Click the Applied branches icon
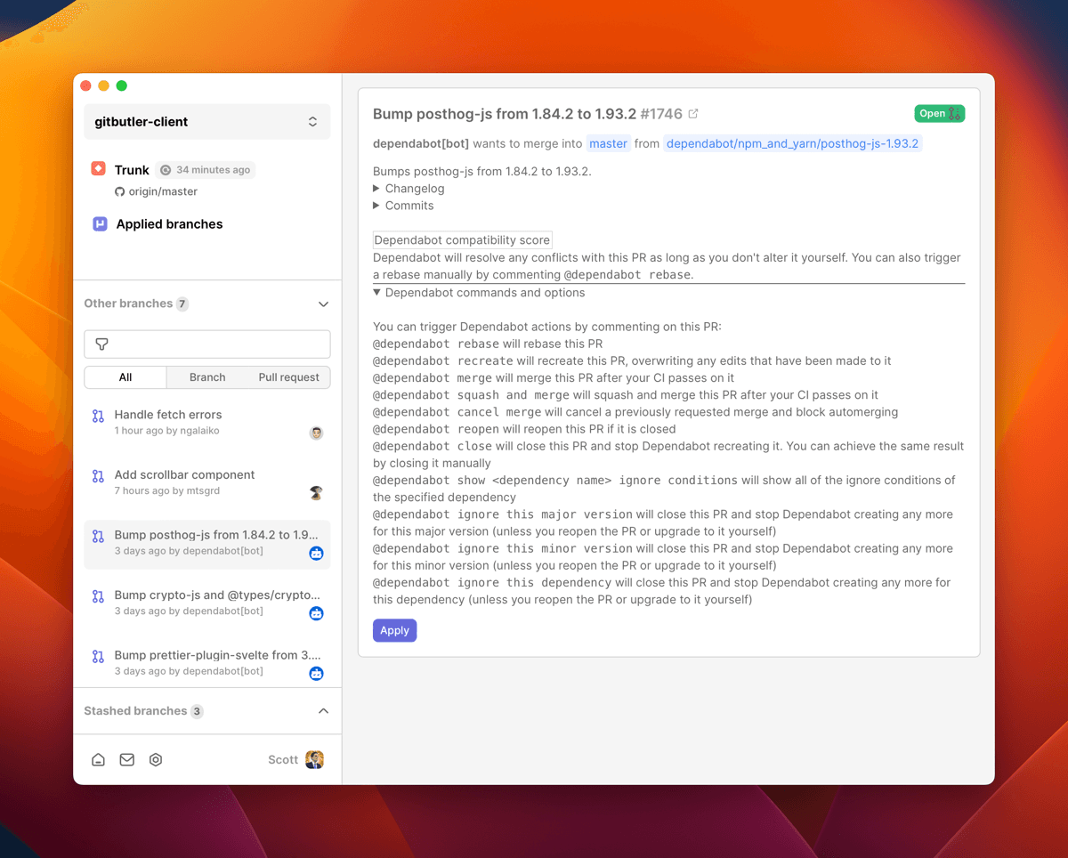This screenshot has height=858, width=1068. 101,223
